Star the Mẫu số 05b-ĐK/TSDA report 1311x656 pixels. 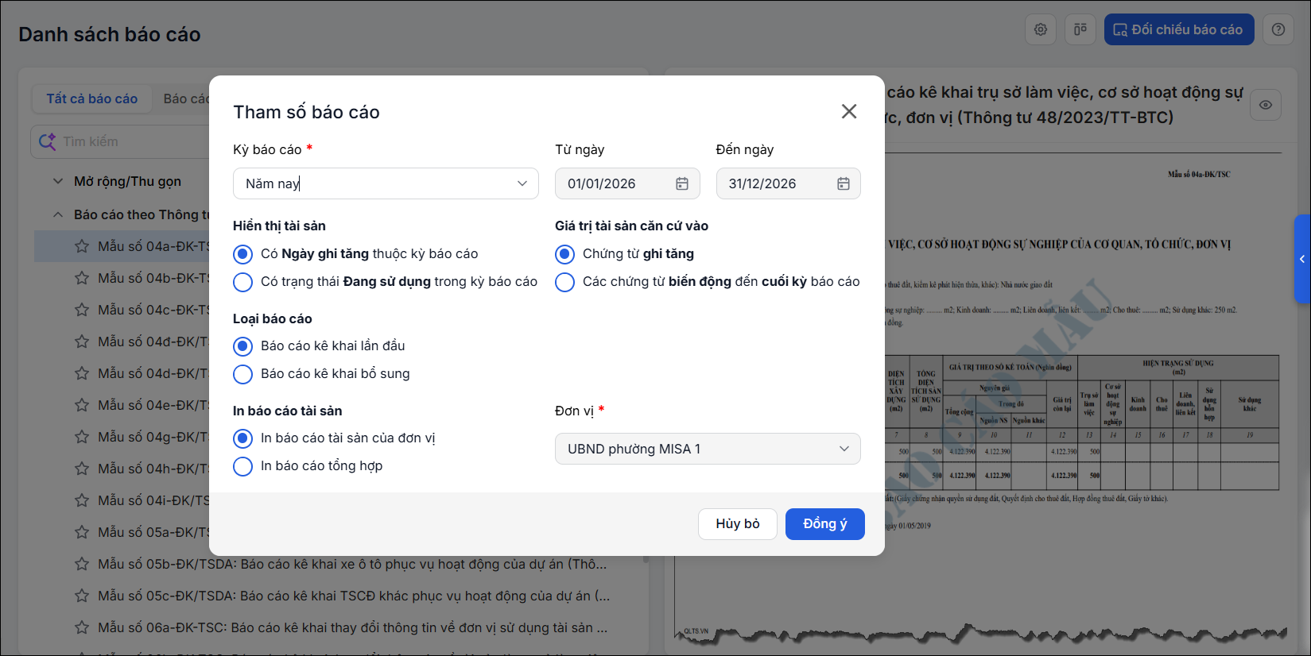pyautogui.click(x=82, y=564)
